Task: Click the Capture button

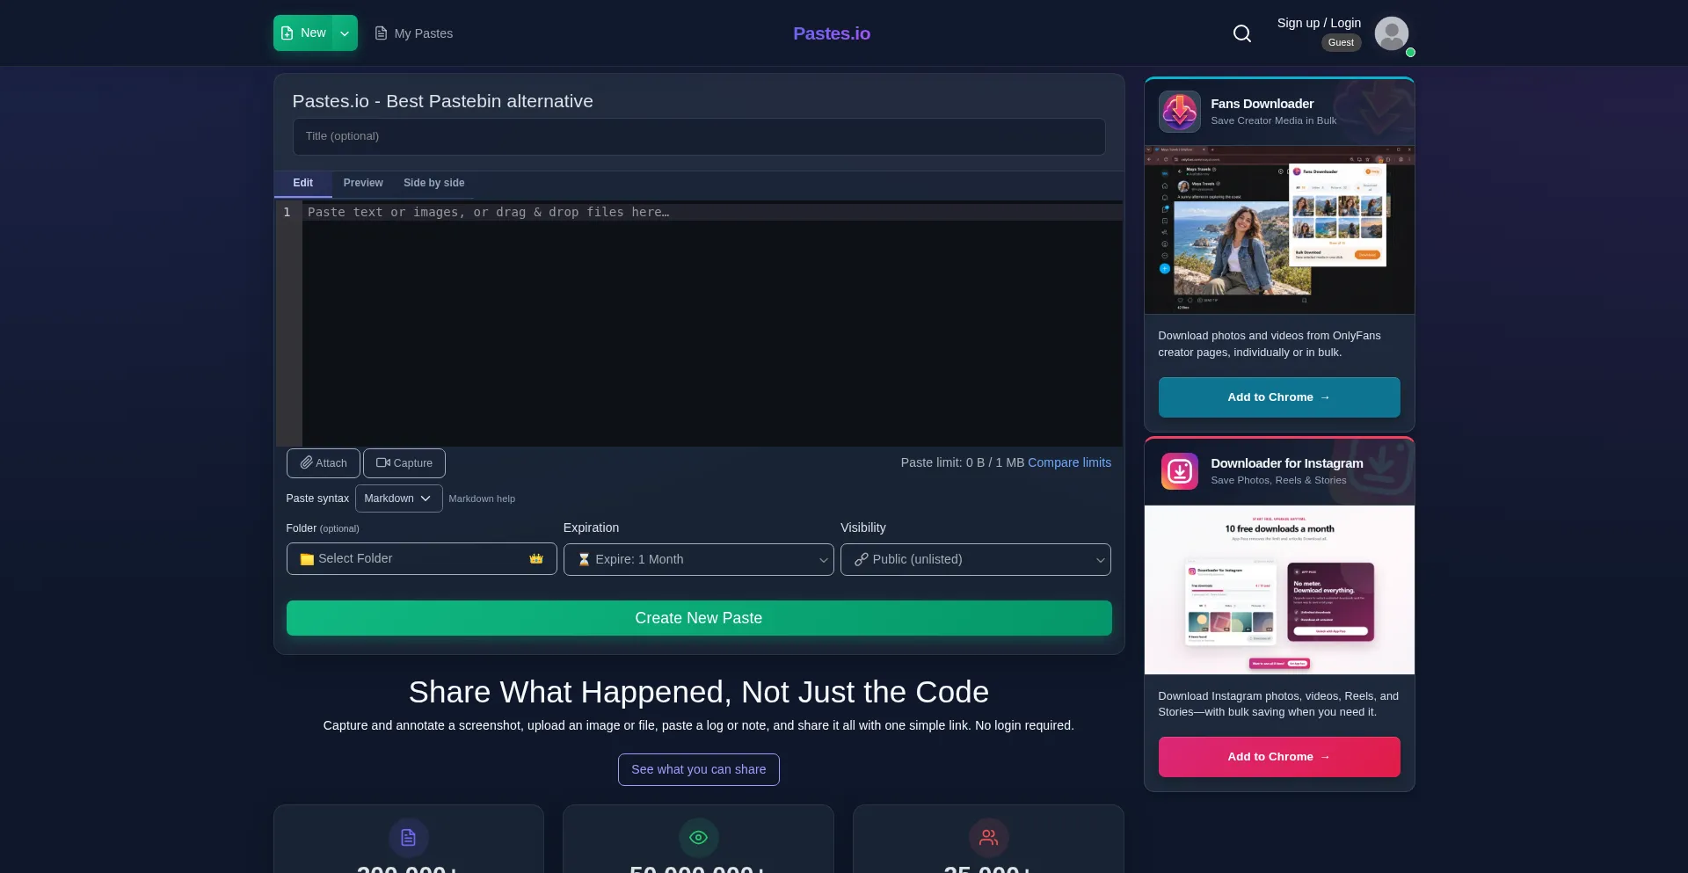Action: [404, 463]
